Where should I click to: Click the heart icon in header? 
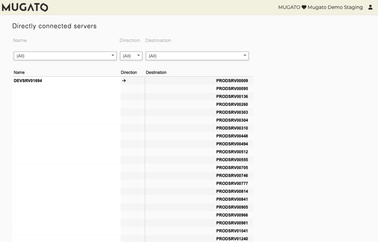coord(304,8)
